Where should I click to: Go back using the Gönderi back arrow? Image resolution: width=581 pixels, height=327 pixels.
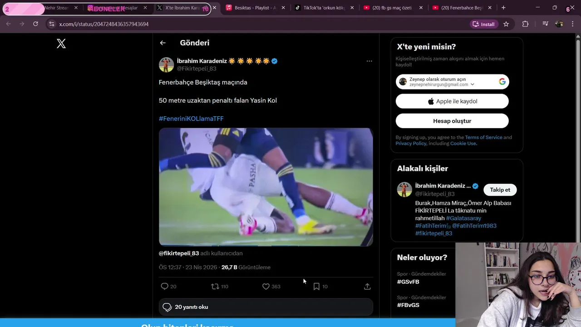[163, 43]
